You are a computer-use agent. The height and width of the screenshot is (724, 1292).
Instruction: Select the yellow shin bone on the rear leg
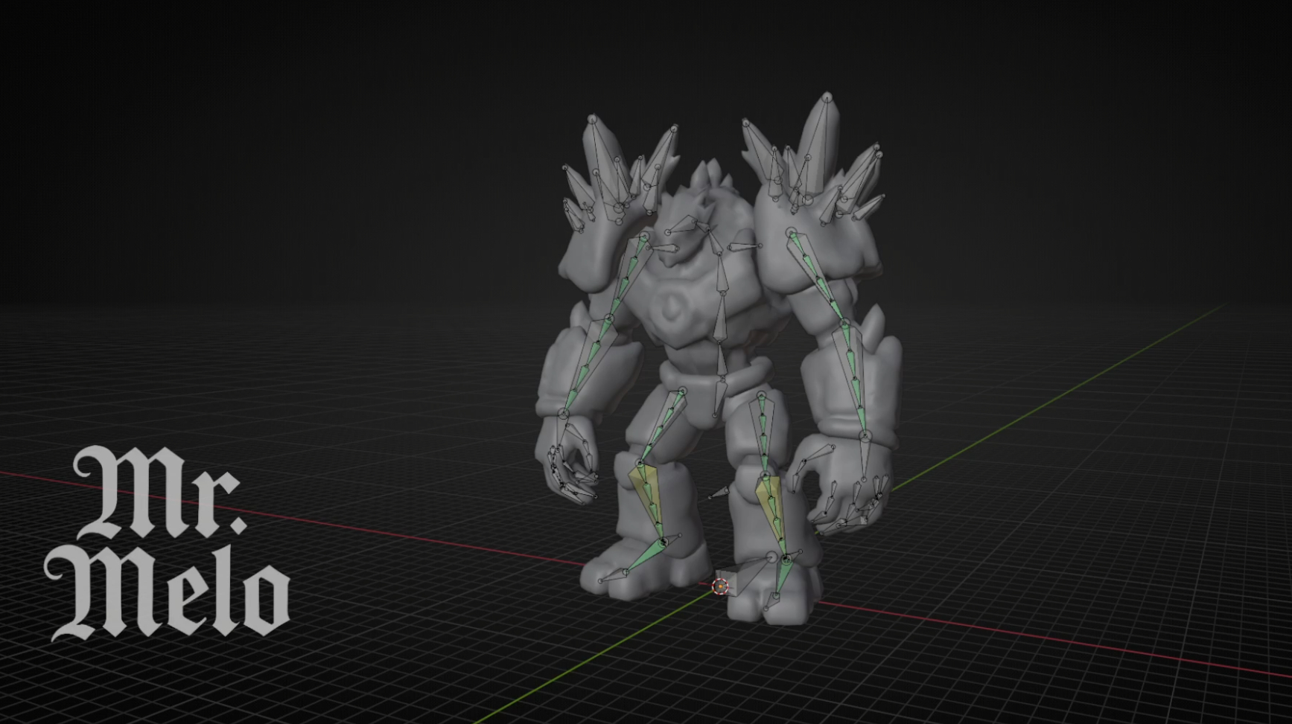646,499
